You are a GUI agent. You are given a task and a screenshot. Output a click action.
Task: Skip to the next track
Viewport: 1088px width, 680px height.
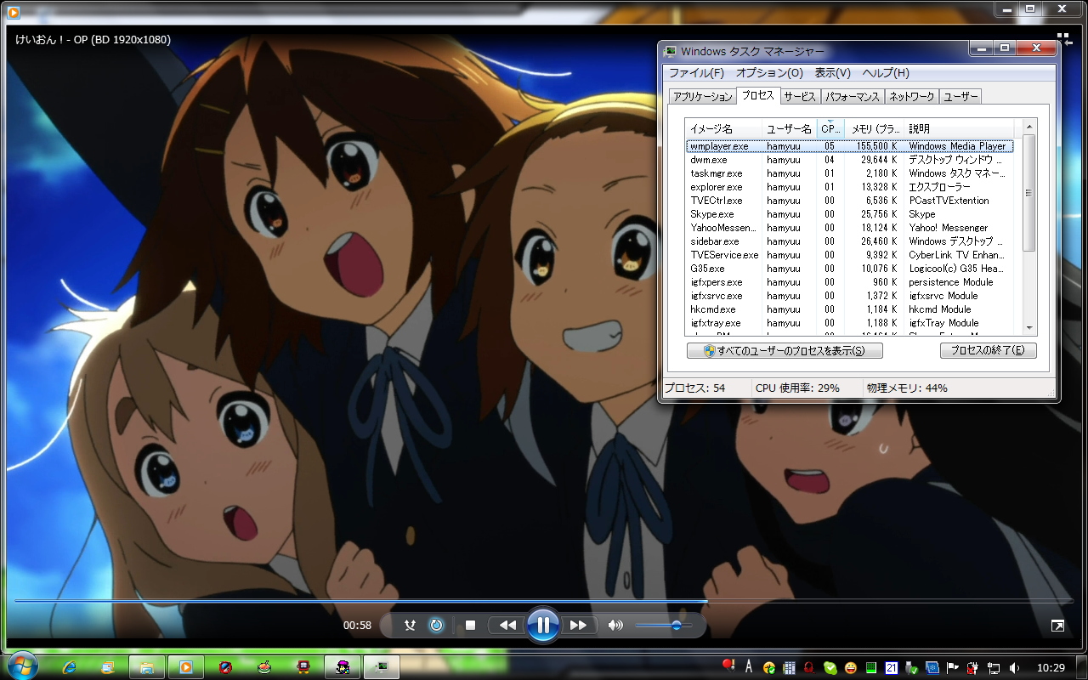pyautogui.click(x=578, y=626)
